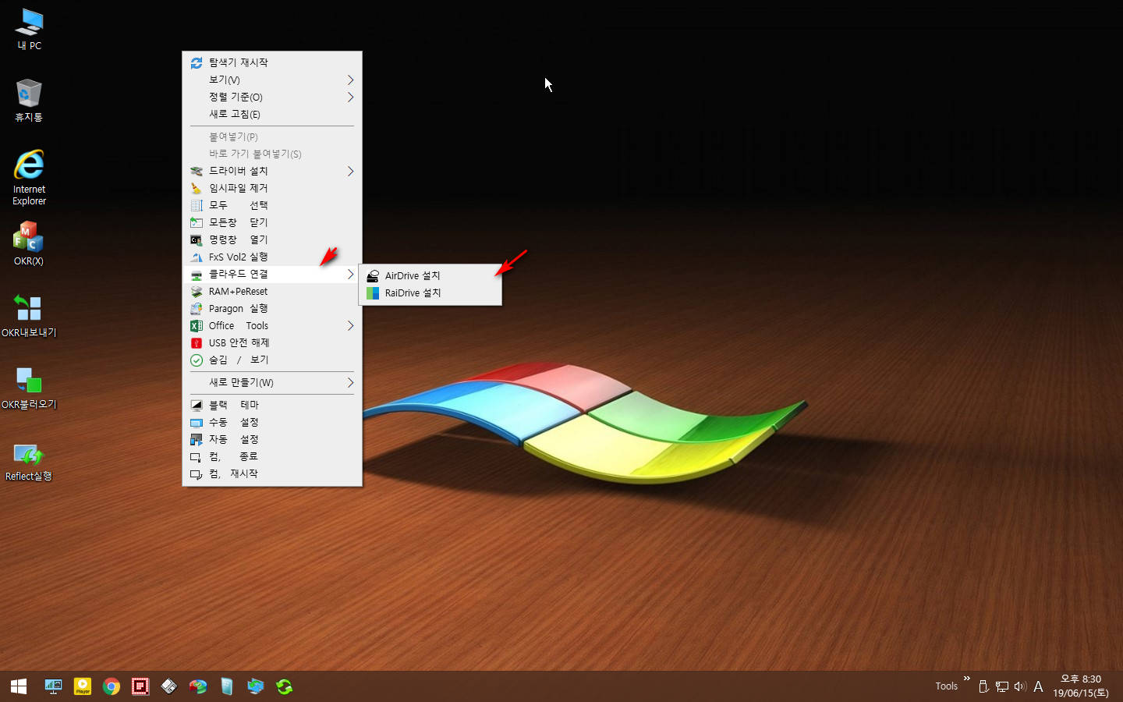This screenshot has height=702, width=1123.
Task: Open the 내 PC desktop icon
Action: coord(30,30)
